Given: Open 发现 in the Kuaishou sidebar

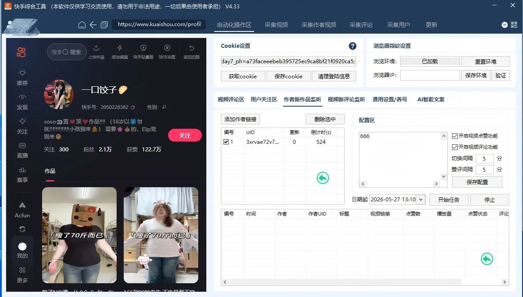Looking at the screenshot, I should [22, 102].
